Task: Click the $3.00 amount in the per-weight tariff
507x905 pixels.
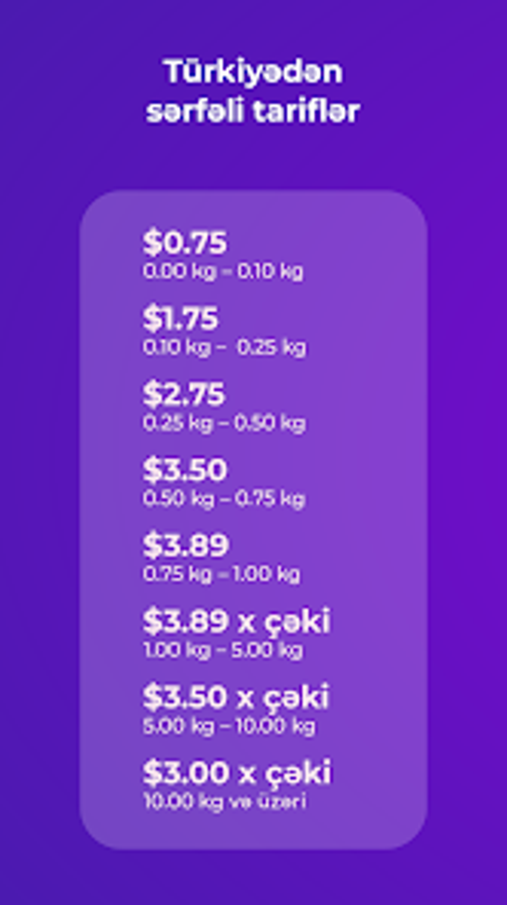Action: (186, 773)
